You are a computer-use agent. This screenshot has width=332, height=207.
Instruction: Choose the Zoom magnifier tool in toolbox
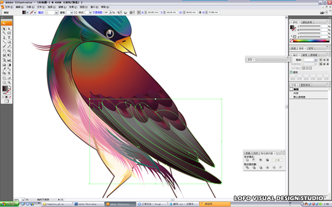[9, 82]
